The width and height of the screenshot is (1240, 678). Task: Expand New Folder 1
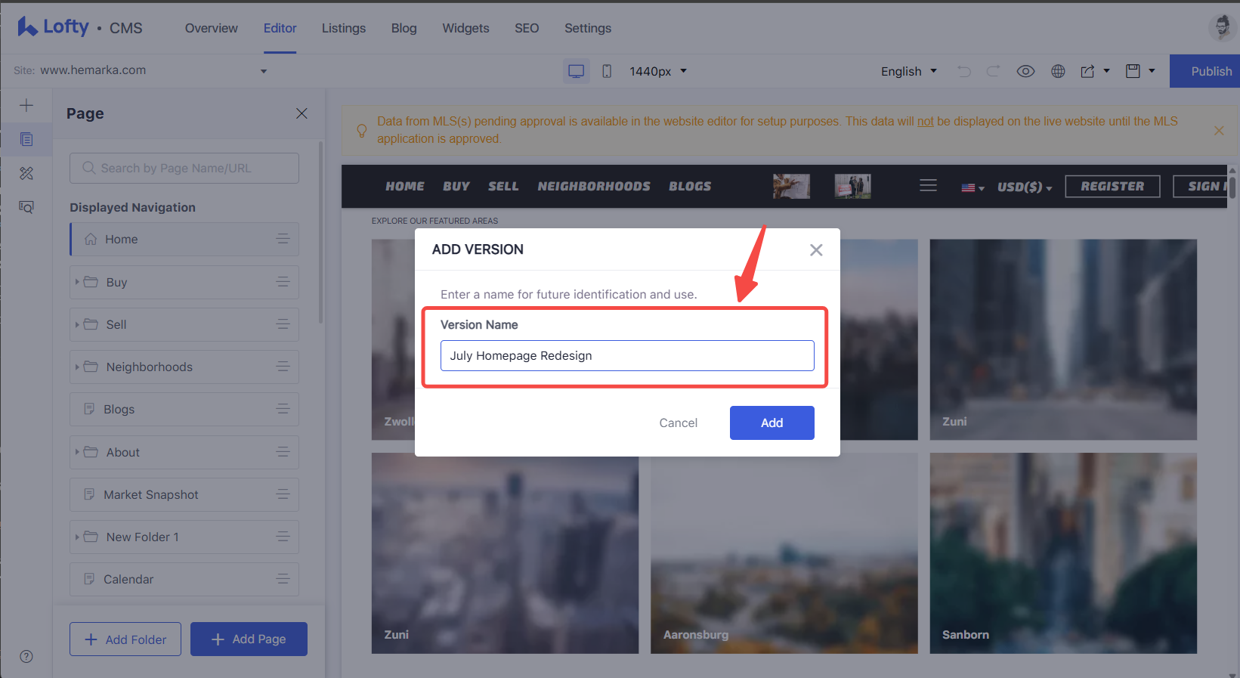click(77, 537)
